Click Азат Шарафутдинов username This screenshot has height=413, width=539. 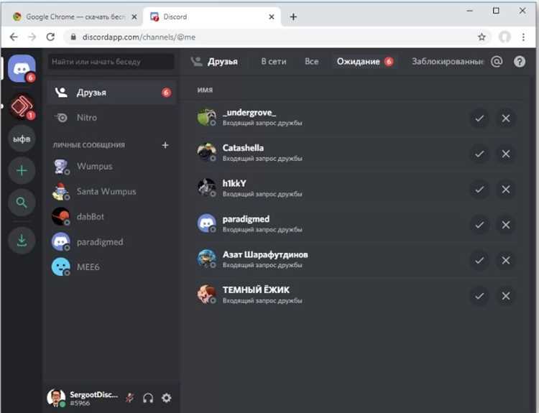(265, 254)
